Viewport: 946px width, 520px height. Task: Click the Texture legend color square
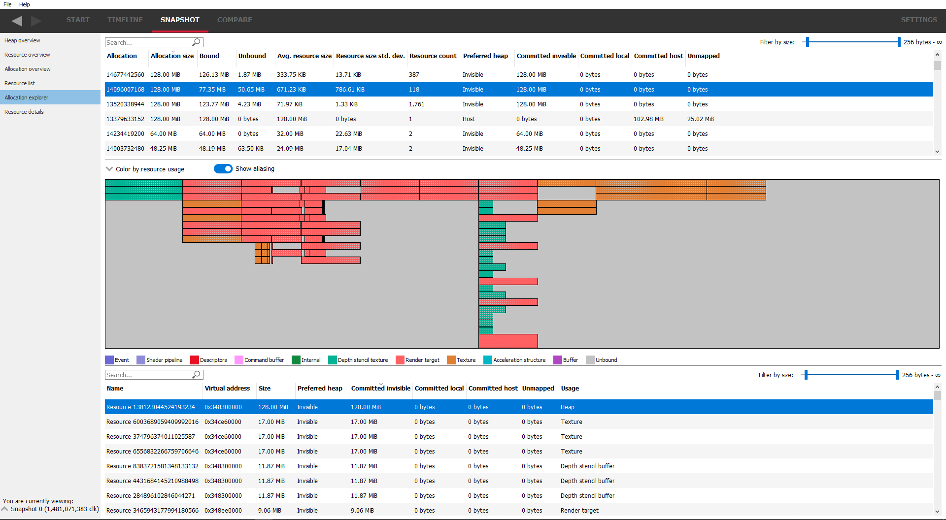(451, 360)
